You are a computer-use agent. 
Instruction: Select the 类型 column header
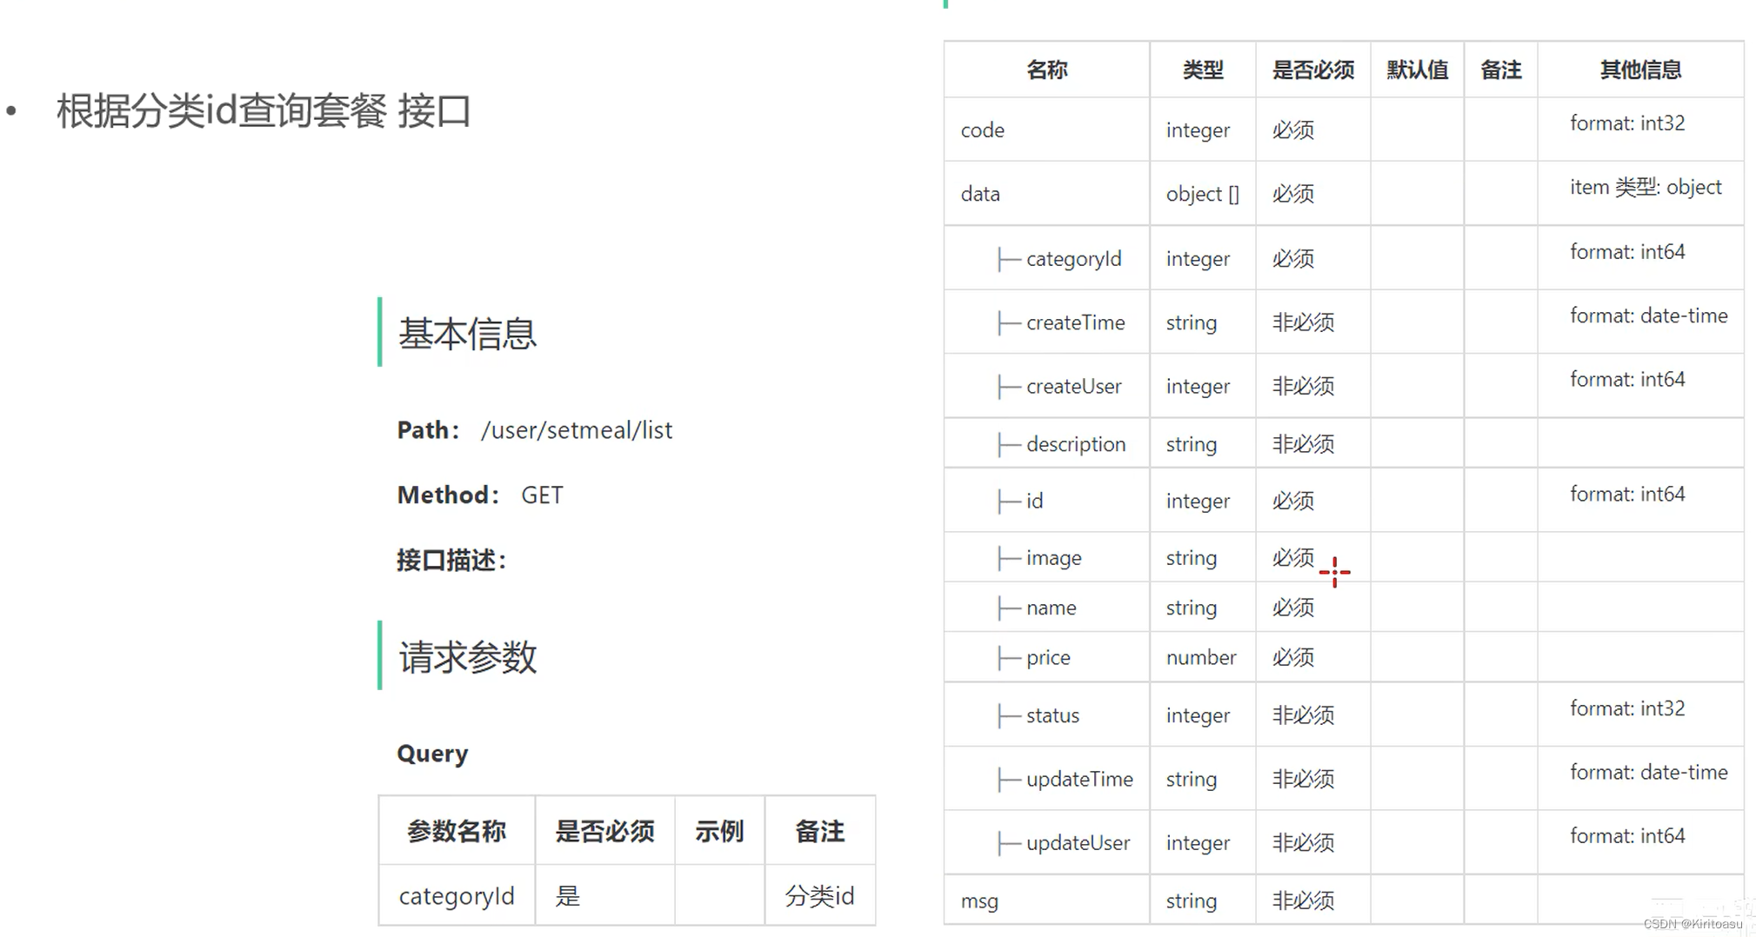[1201, 70]
